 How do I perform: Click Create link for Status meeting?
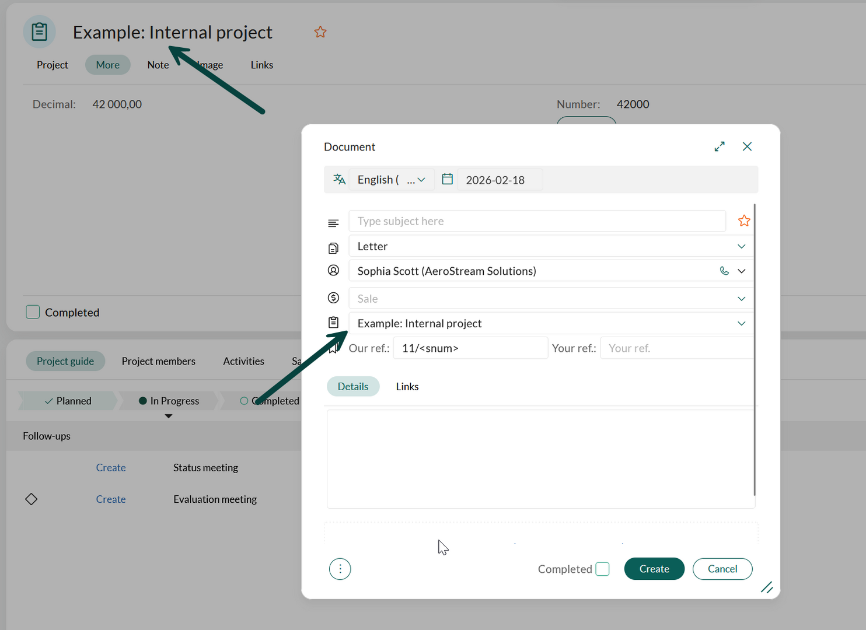111,468
